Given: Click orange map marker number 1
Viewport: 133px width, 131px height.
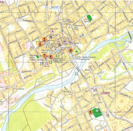Looking at the screenshot, I should pos(40,44).
